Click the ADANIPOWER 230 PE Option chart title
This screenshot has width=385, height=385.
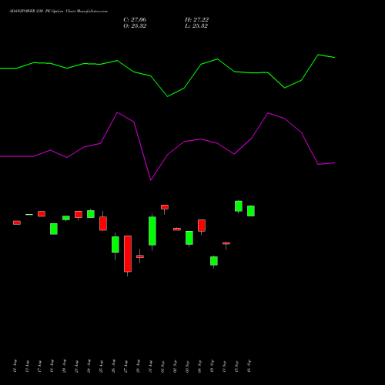pyautogui.click(x=59, y=12)
